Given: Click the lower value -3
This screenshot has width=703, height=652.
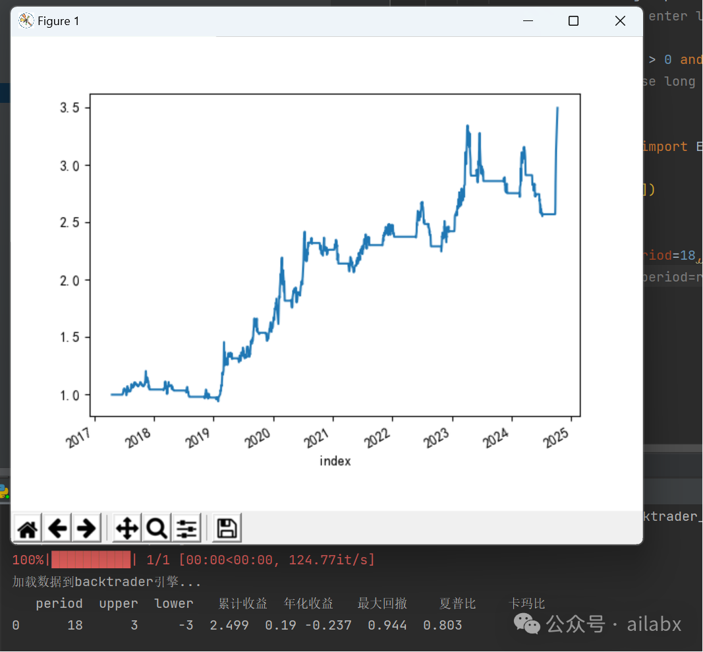Looking at the screenshot, I should 186,625.
